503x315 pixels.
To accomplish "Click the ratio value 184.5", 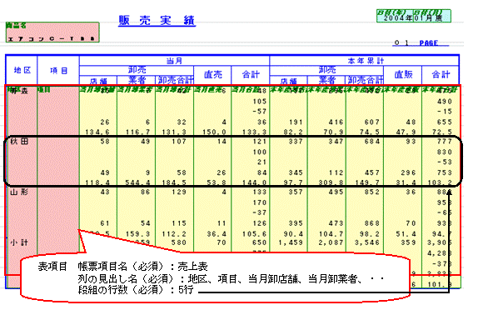I will (174, 182).
